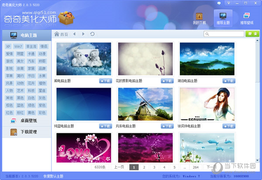Go to page 3 in pagination

point(154,167)
